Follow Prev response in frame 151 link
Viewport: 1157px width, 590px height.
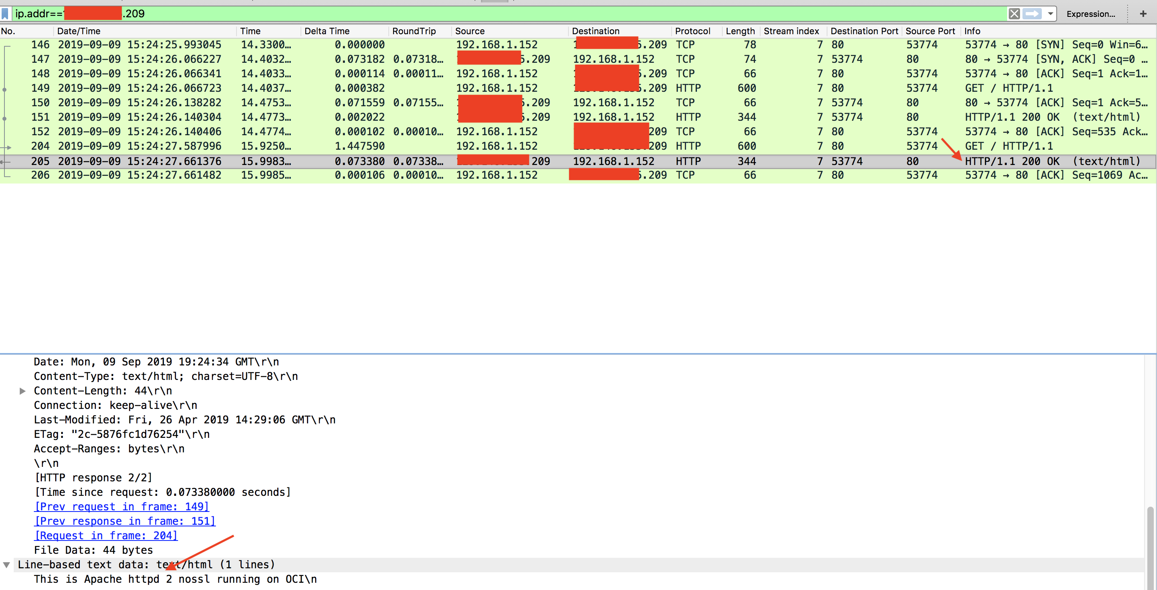[x=125, y=521]
